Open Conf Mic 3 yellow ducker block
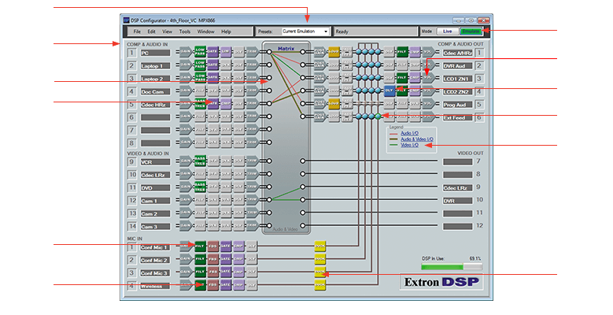This screenshot has width=613, height=315. point(320,272)
